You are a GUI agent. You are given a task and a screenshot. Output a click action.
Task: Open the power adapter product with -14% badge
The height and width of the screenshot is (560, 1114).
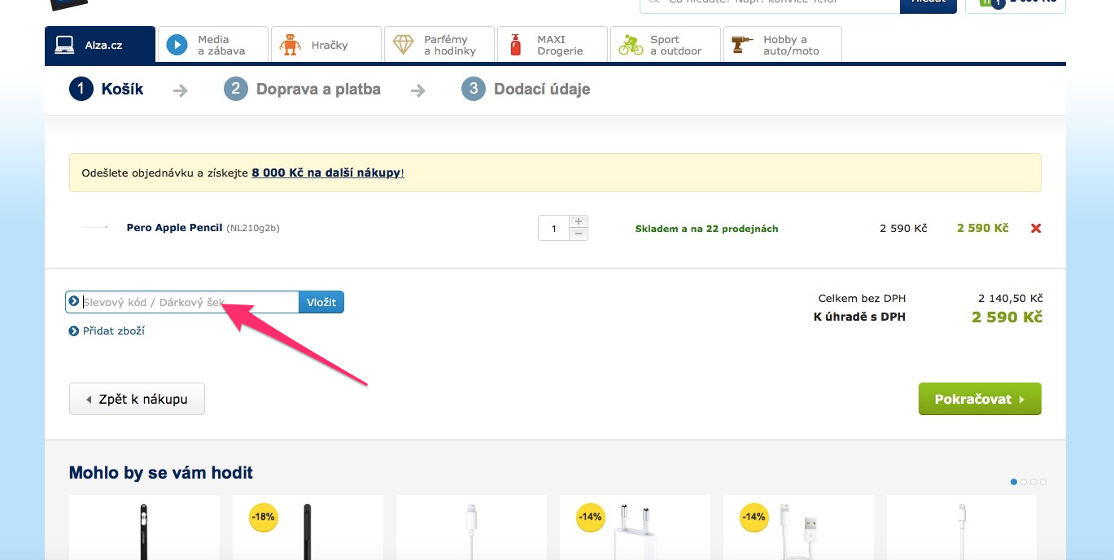[635, 527]
